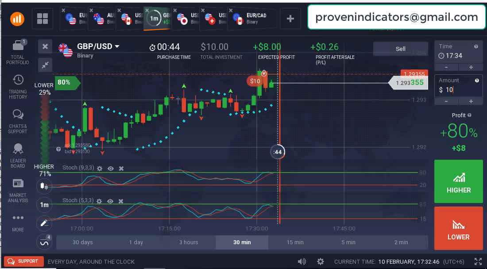Open Market Analysis panel

pos(18,190)
